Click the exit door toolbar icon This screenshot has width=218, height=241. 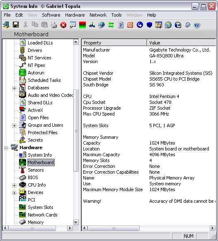tap(6, 25)
